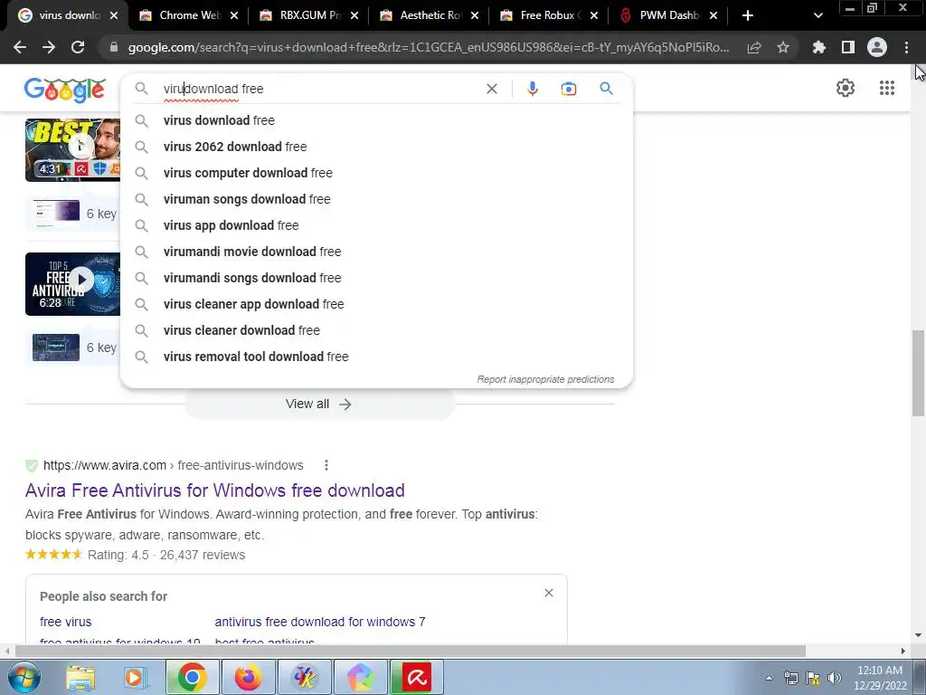Click the address bar URL
The width and height of the screenshot is (926, 695).
[x=429, y=47]
